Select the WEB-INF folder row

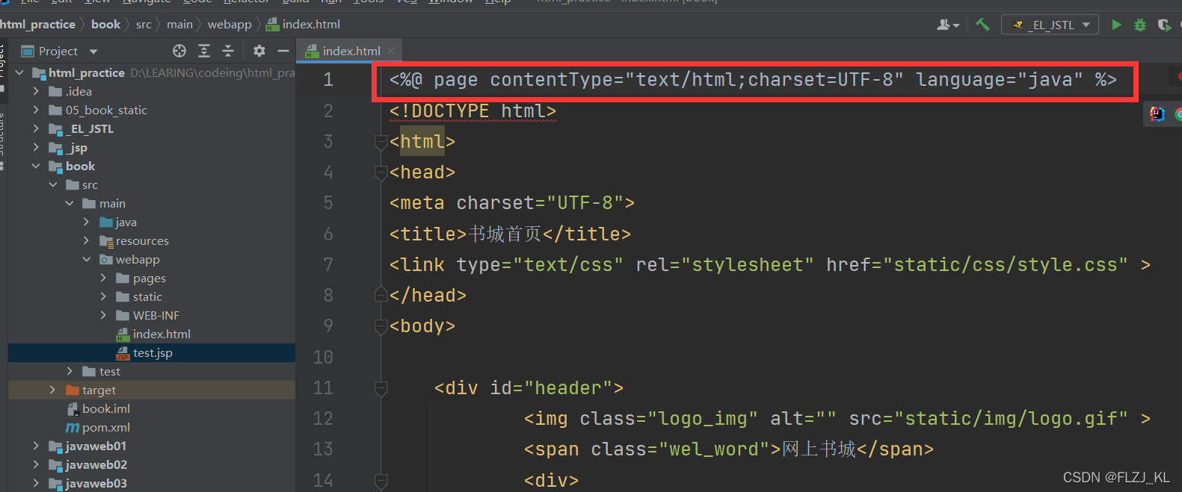[152, 315]
